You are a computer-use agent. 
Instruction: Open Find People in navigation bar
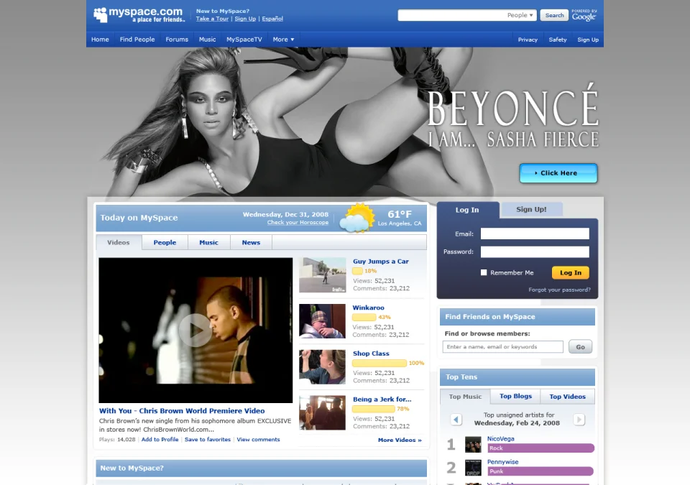coord(137,40)
